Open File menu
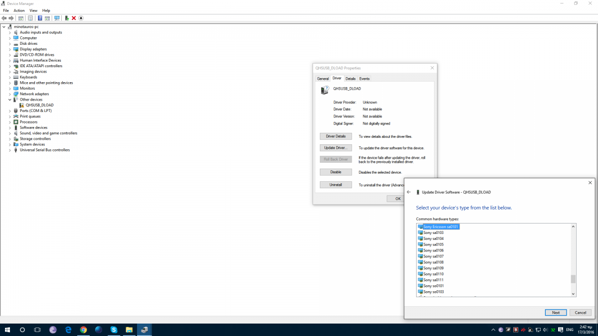This screenshot has height=336, width=598. 6,10
